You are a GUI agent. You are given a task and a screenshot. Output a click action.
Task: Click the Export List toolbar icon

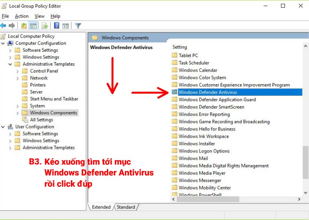pyautogui.click(x=45, y=26)
